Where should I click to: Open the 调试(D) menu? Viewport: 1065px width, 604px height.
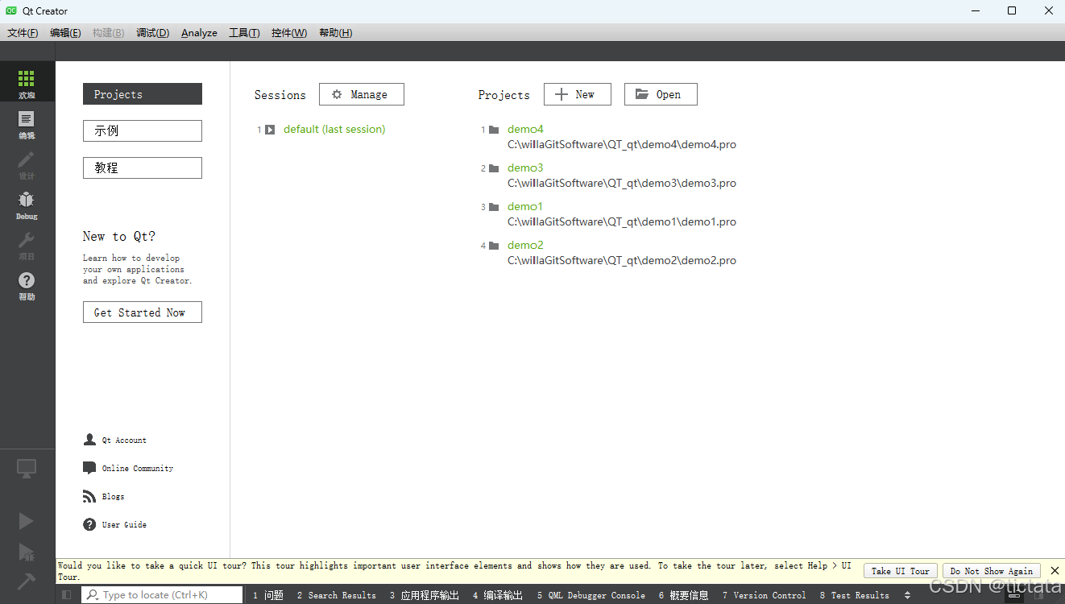[152, 33]
